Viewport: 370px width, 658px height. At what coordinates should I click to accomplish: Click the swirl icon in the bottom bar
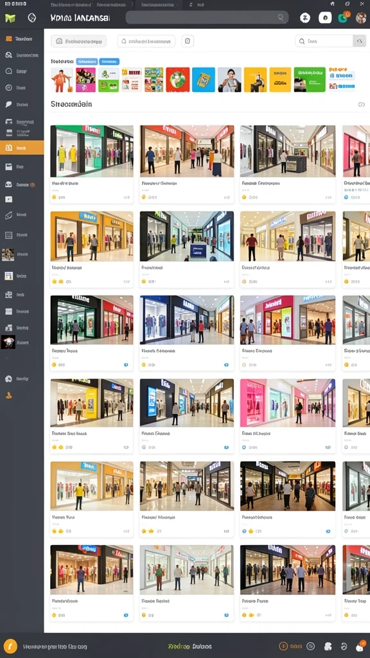point(344,646)
